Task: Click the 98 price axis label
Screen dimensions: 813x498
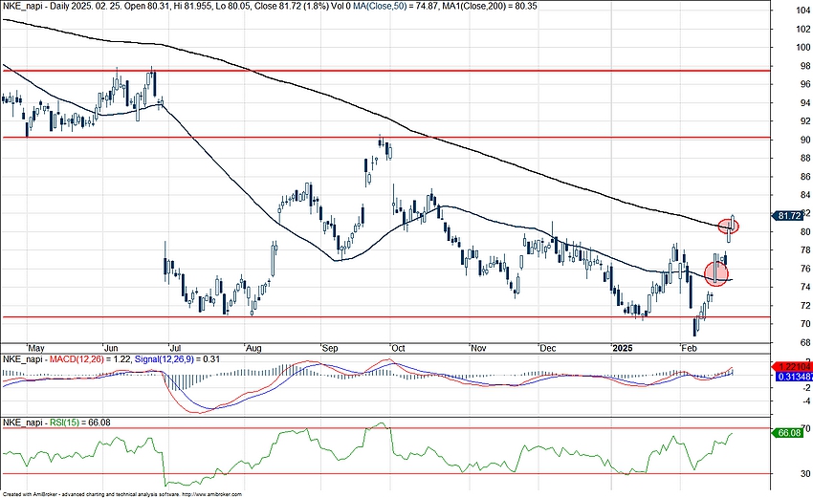Action: coord(805,66)
